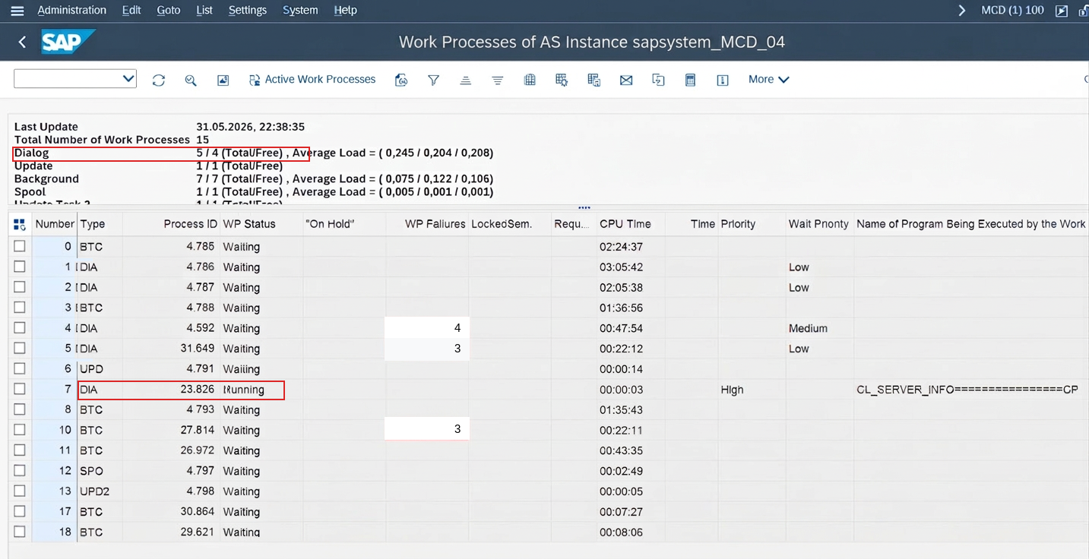Open the Settings menu
Image resolution: width=1089 pixels, height=559 pixels.
click(248, 11)
